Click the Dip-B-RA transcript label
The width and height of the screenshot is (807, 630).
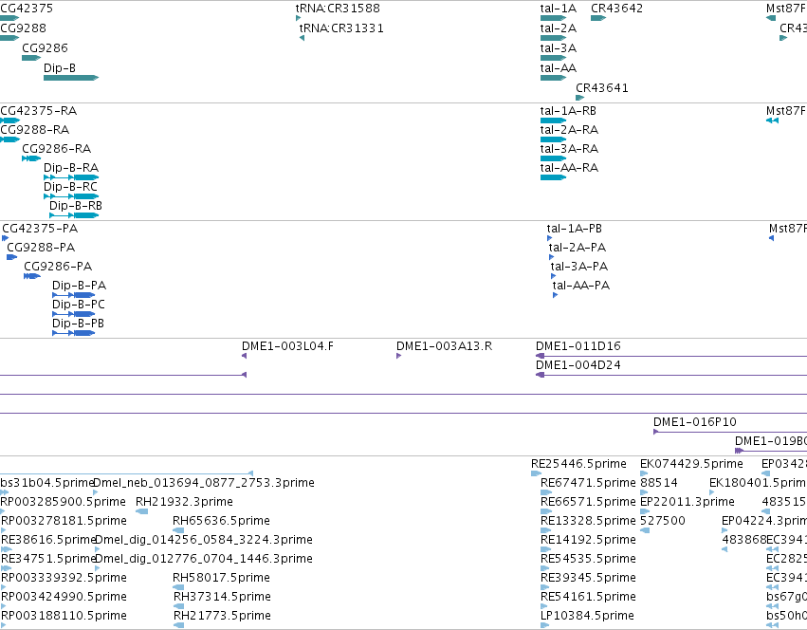click(x=71, y=168)
